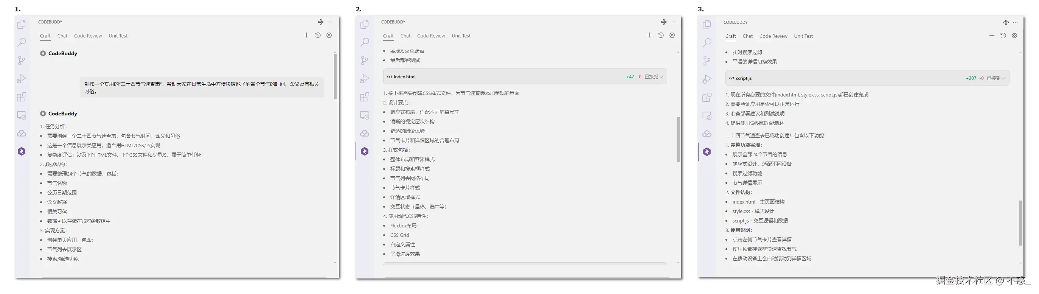
Task: Open CodeBuddy settings gear in window 2
Action: click(x=672, y=36)
